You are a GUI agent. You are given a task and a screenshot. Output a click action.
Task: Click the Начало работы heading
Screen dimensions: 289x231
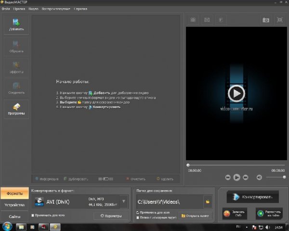73,82
